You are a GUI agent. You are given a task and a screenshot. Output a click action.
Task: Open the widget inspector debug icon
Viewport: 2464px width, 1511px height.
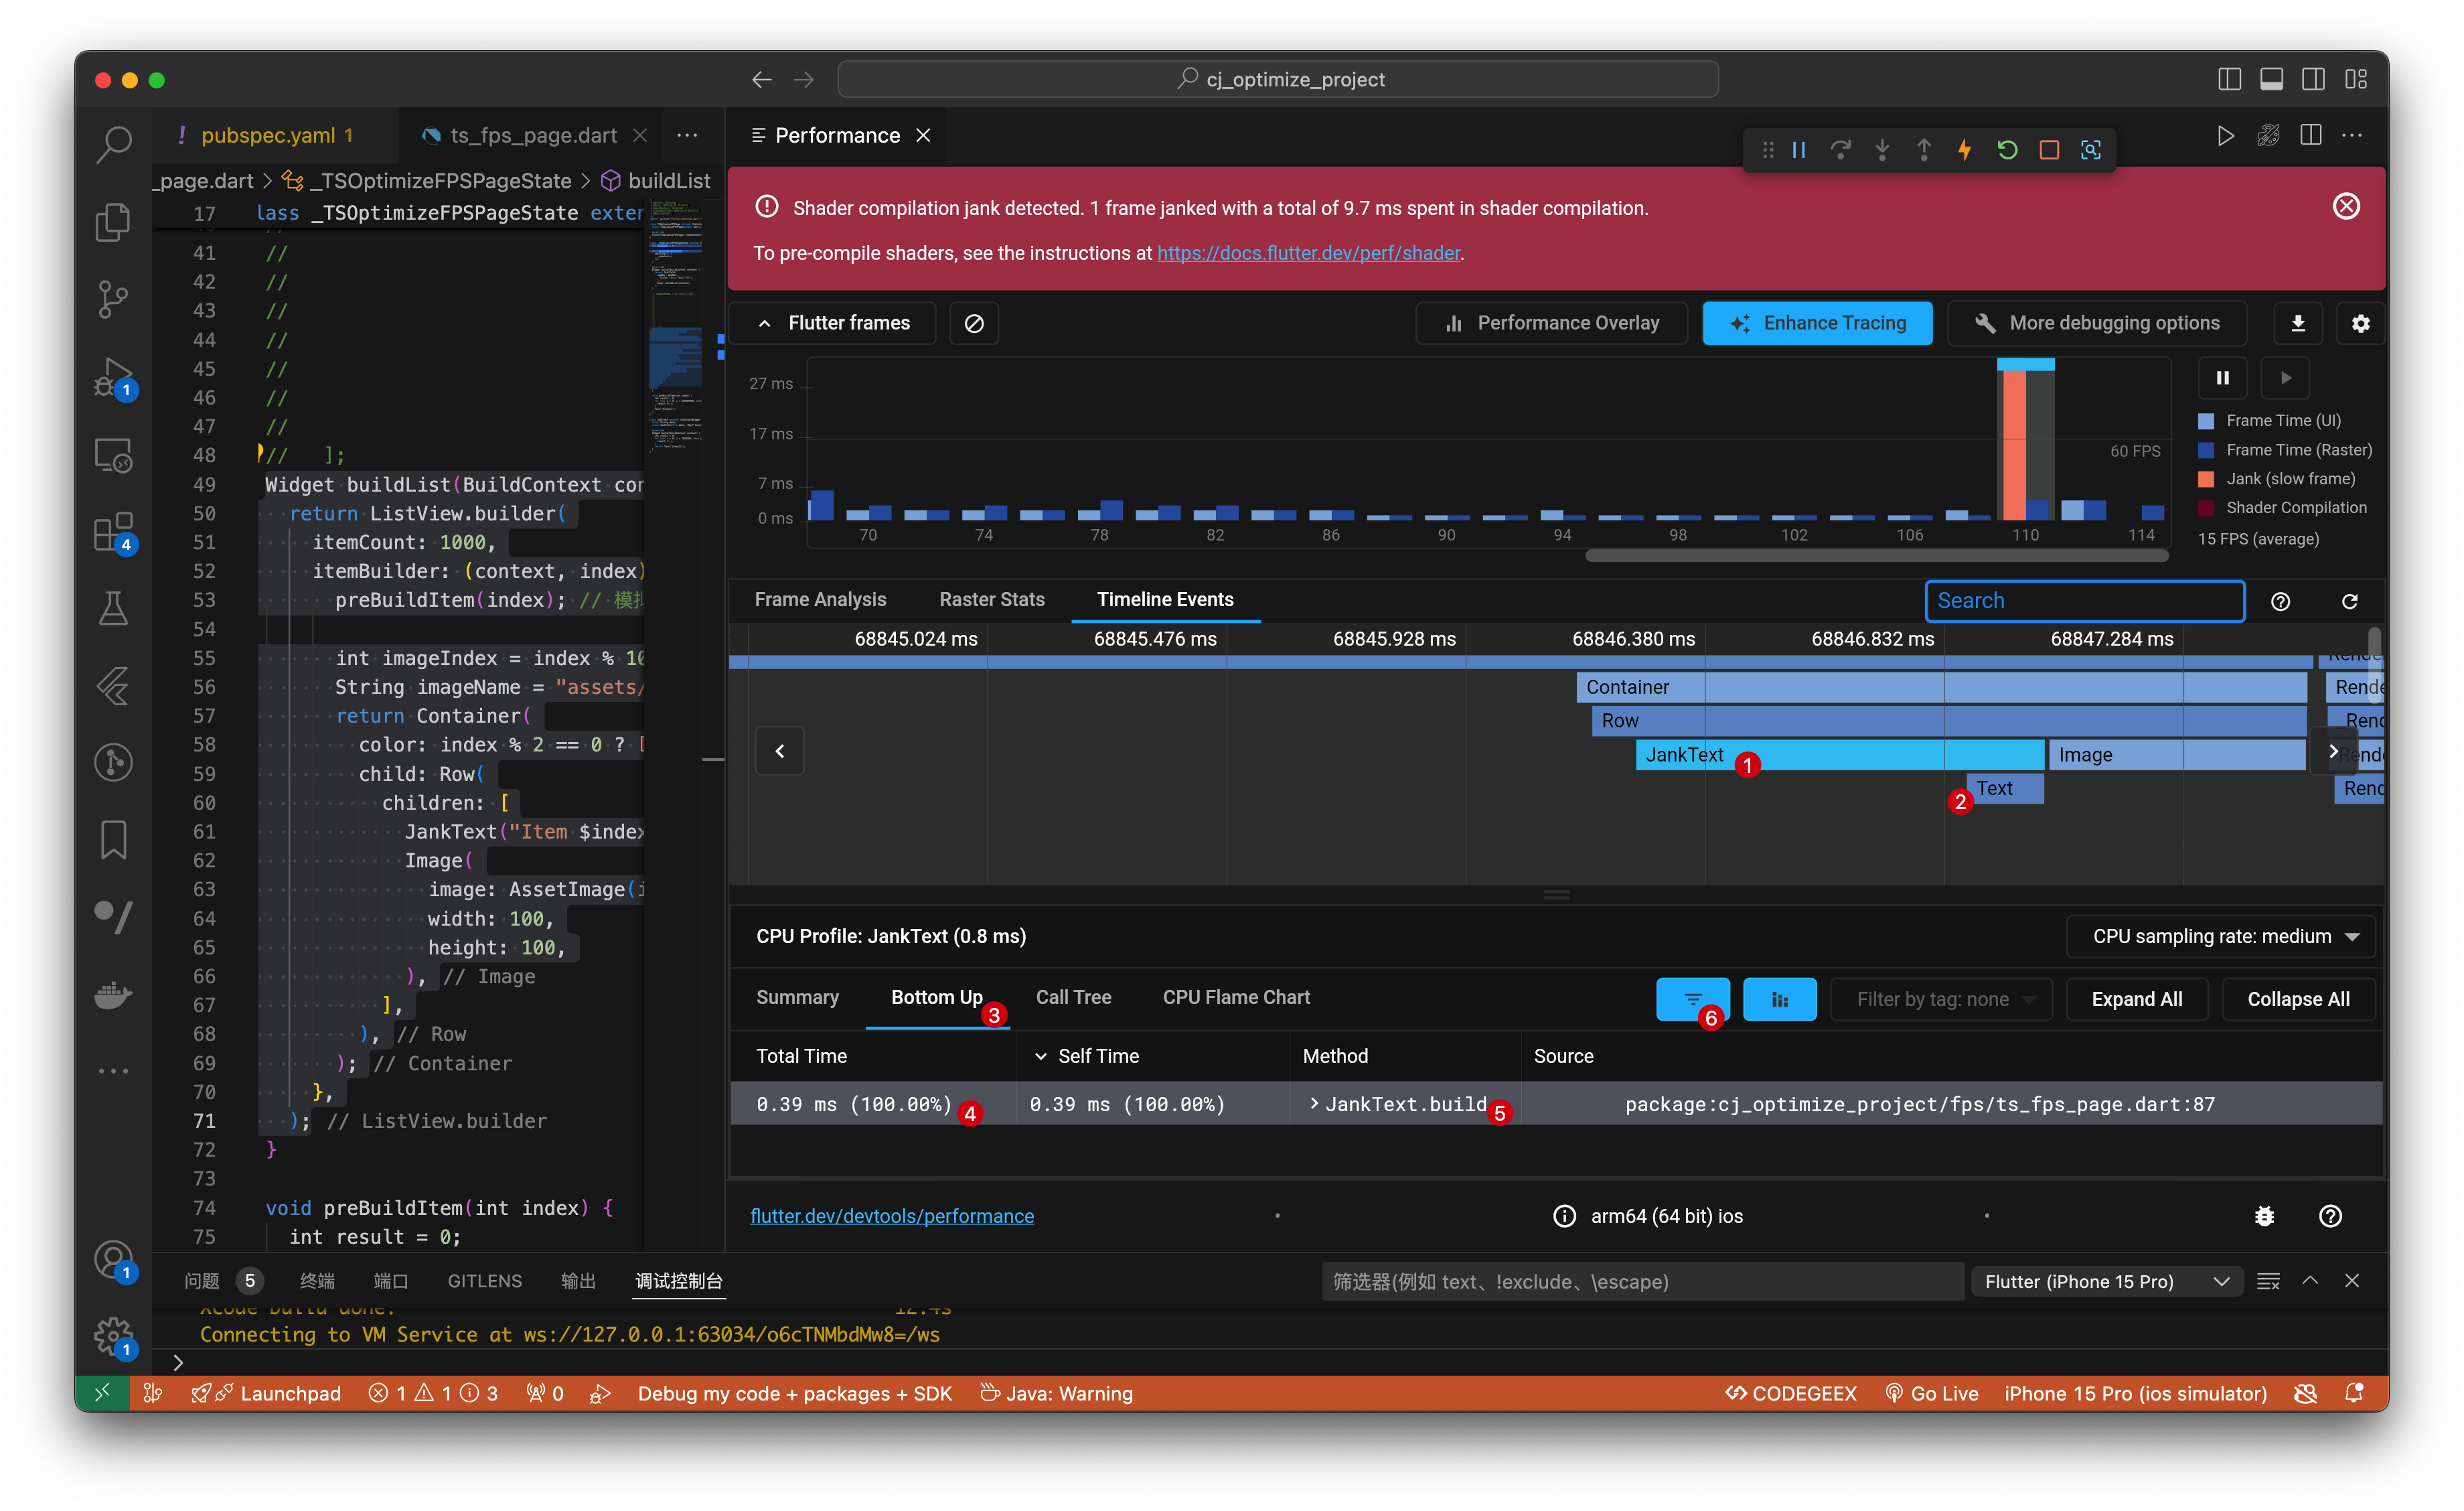2091,150
